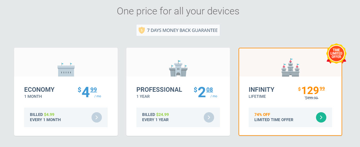Open the 74% OFF limited time offer box
The height and width of the screenshot is (147, 360).
tap(290, 117)
